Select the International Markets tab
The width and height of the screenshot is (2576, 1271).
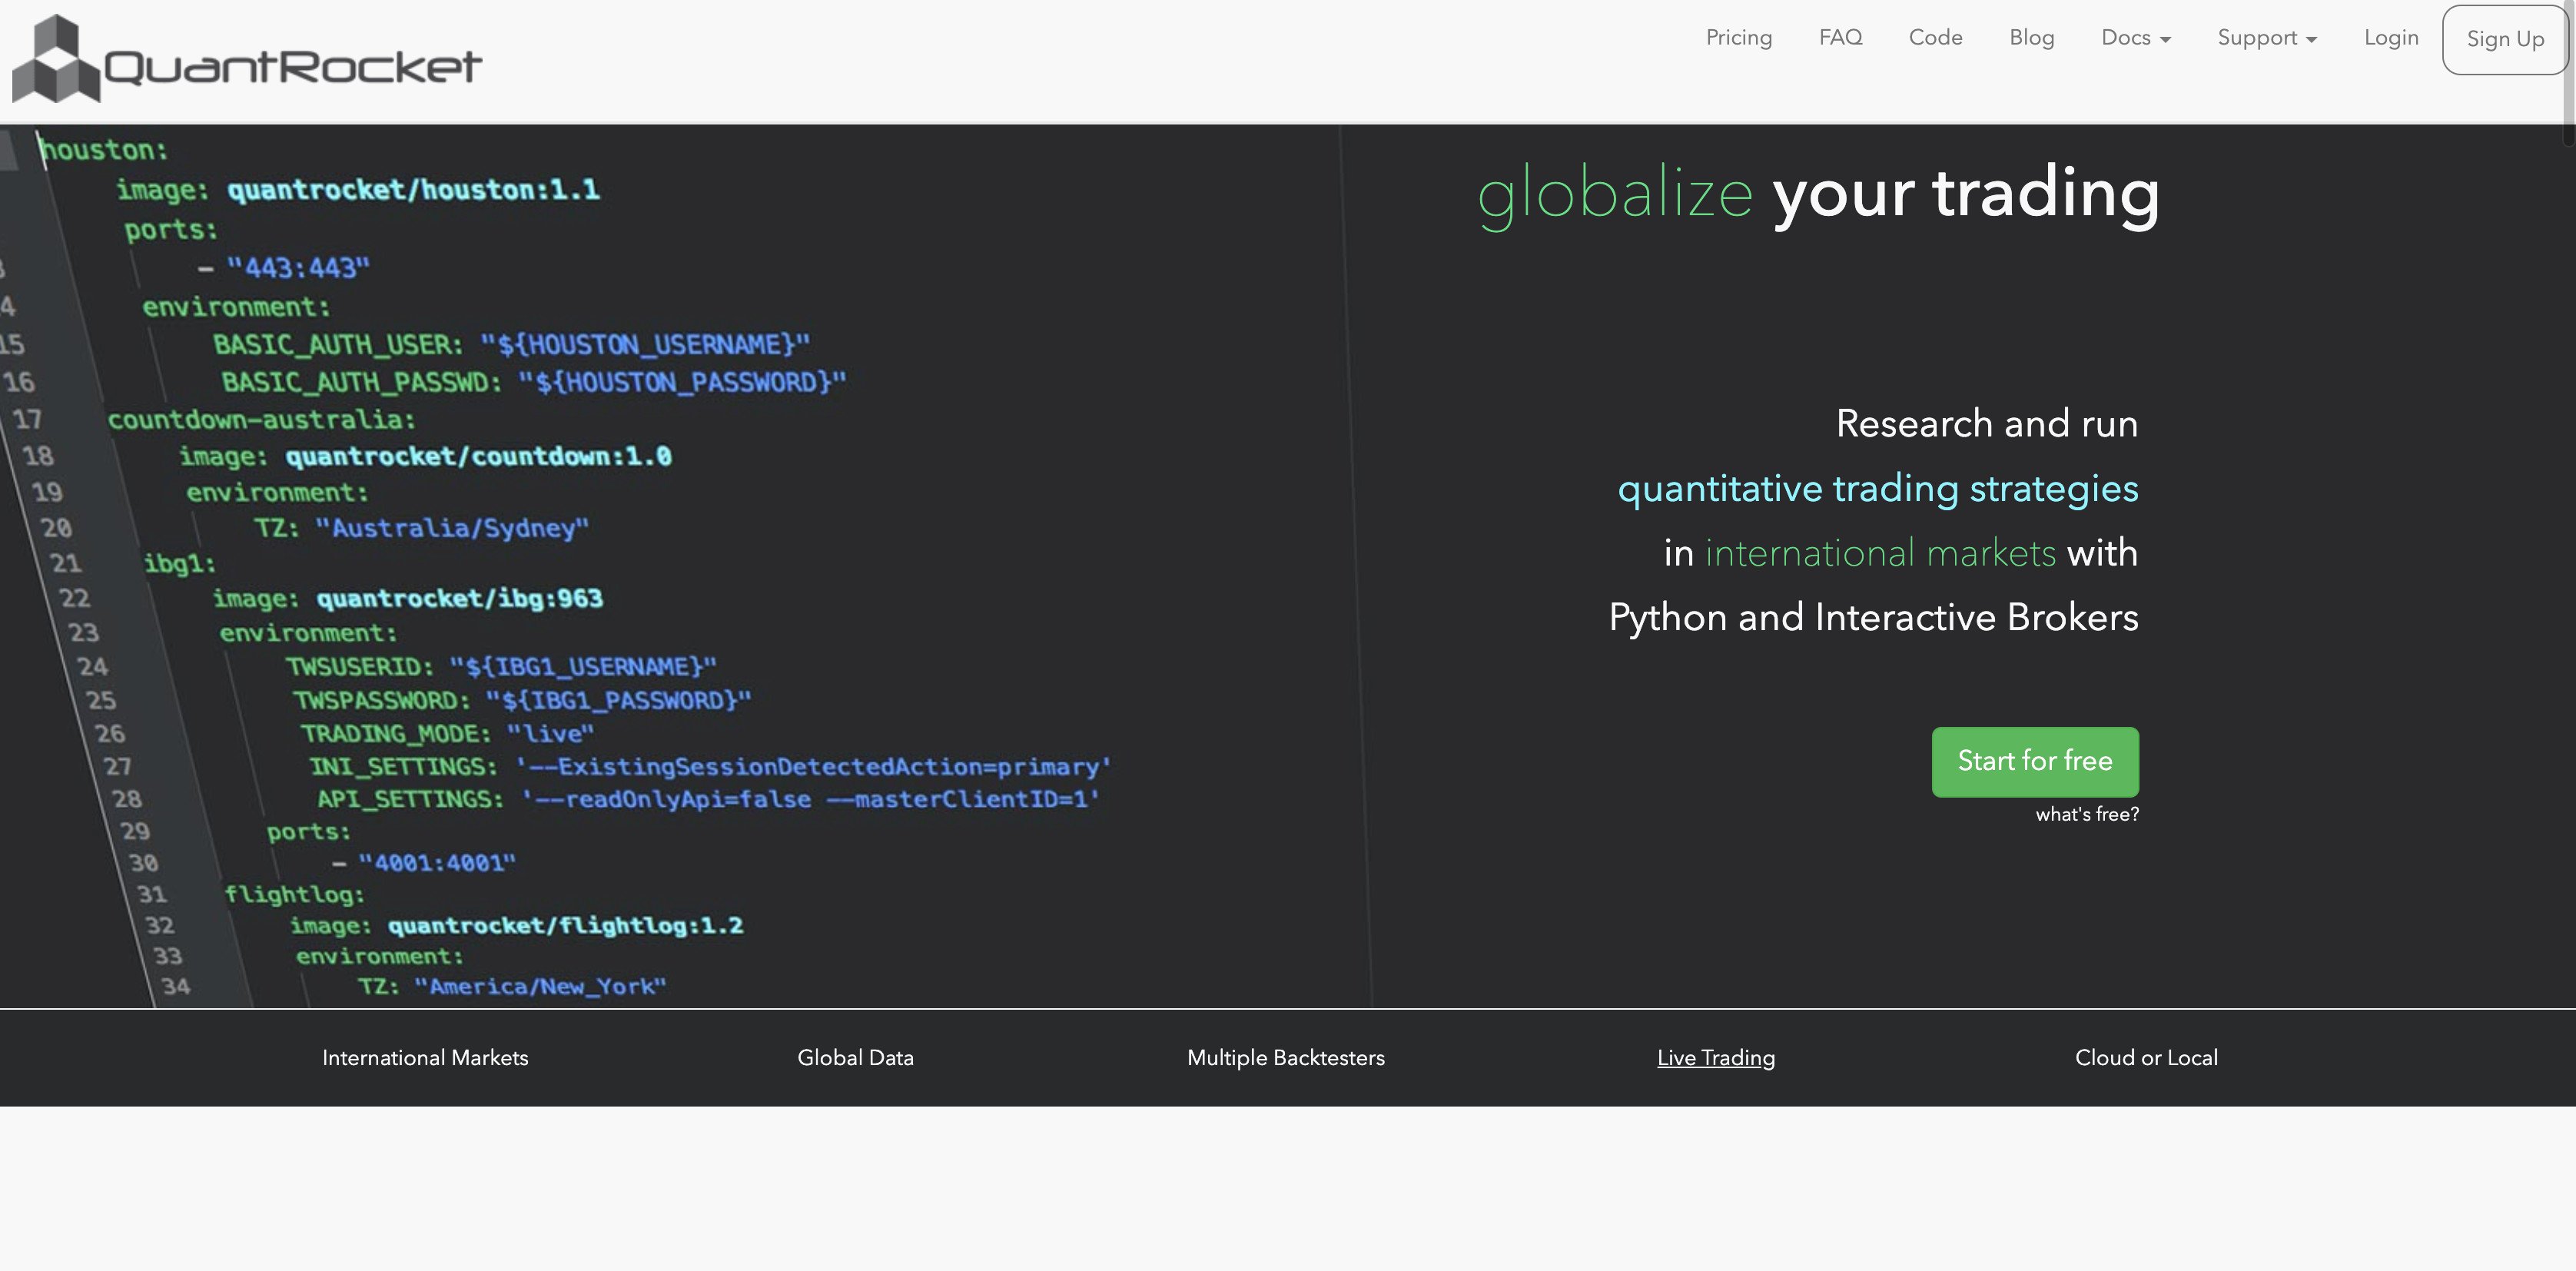pos(425,1057)
